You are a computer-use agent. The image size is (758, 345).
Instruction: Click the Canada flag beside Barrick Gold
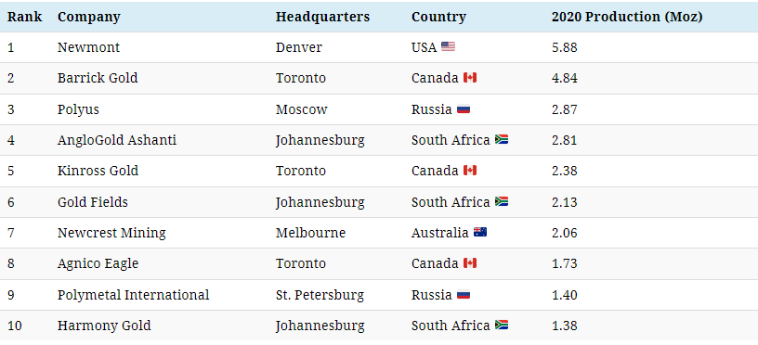pyautogui.click(x=470, y=78)
